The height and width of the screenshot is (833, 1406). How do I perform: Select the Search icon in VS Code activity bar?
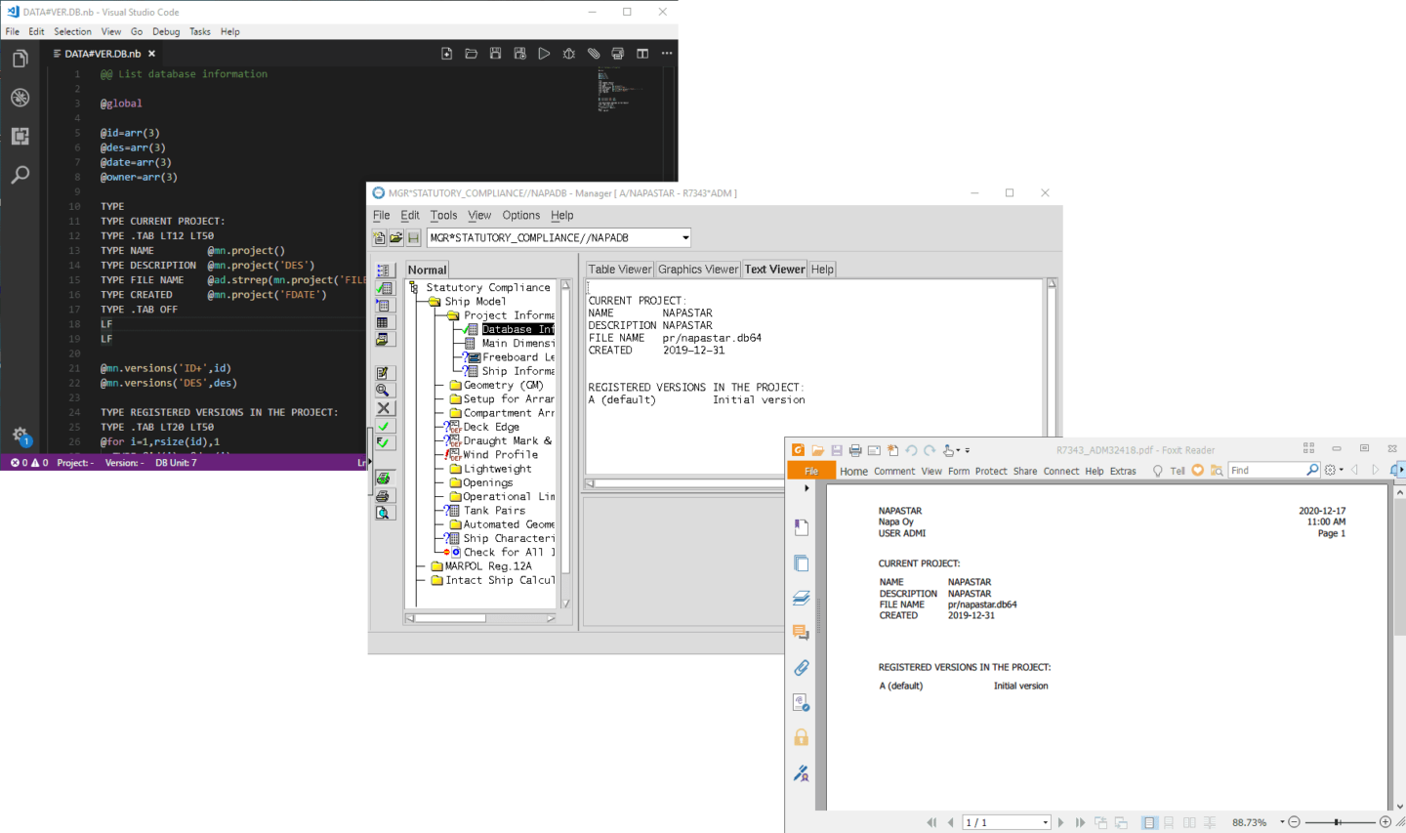pos(20,174)
